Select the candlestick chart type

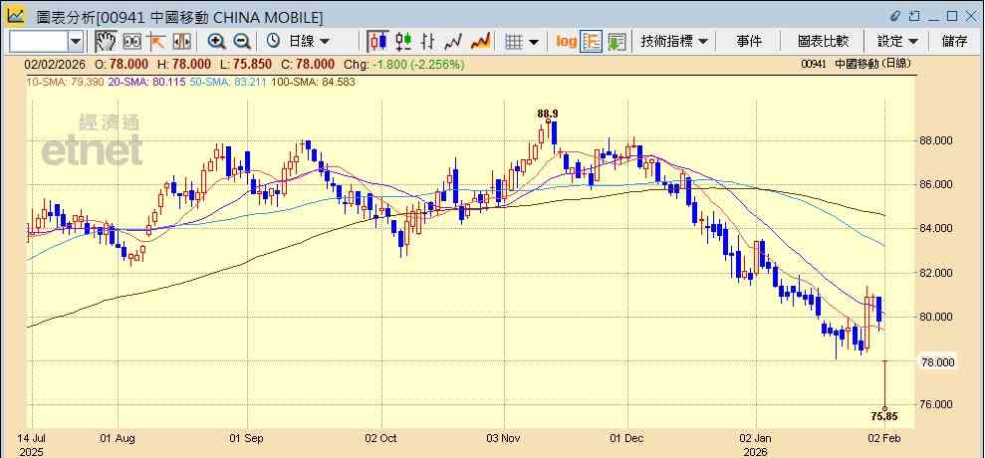(x=377, y=42)
